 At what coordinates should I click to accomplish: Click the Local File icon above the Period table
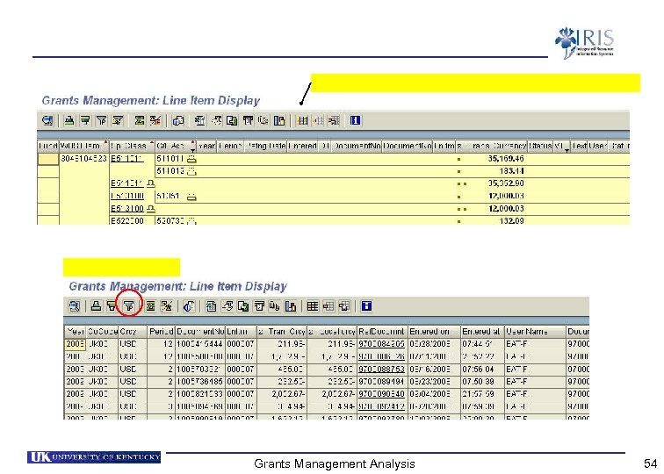tap(243, 306)
